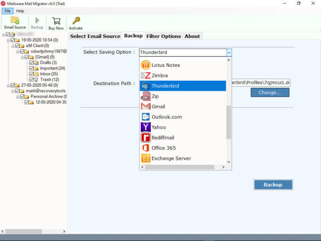The height and width of the screenshot is (241, 321).
Task: Click the Change... button
Action: [270, 92]
